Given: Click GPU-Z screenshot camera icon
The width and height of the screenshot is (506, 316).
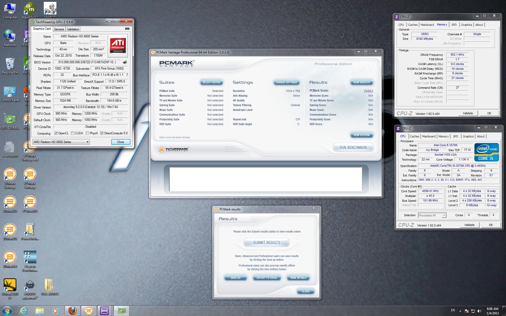Looking at the screenshot, I should click(x=127, y=29).
